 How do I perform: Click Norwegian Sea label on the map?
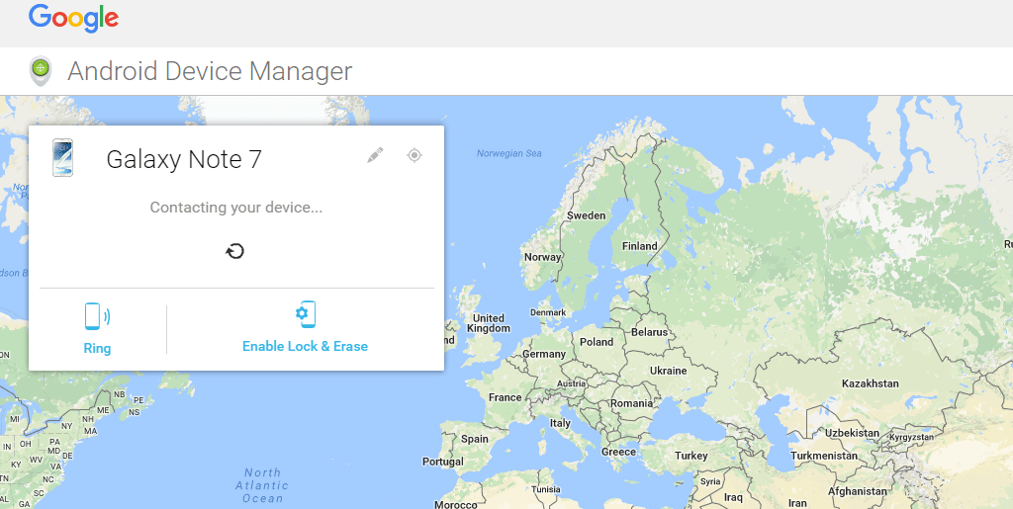pyautogui.click(x=509, y=153)
